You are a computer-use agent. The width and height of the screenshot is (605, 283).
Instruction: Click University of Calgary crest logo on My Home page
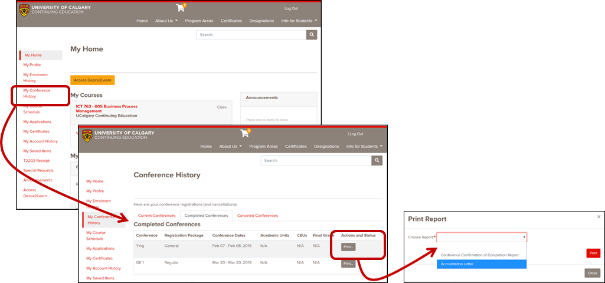click(x=24, y=10)
